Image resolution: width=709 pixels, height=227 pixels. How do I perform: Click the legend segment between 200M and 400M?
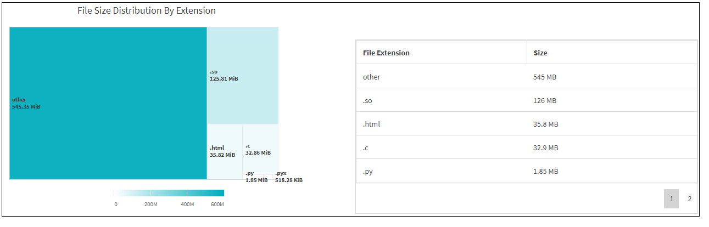[x=169, y=193]
